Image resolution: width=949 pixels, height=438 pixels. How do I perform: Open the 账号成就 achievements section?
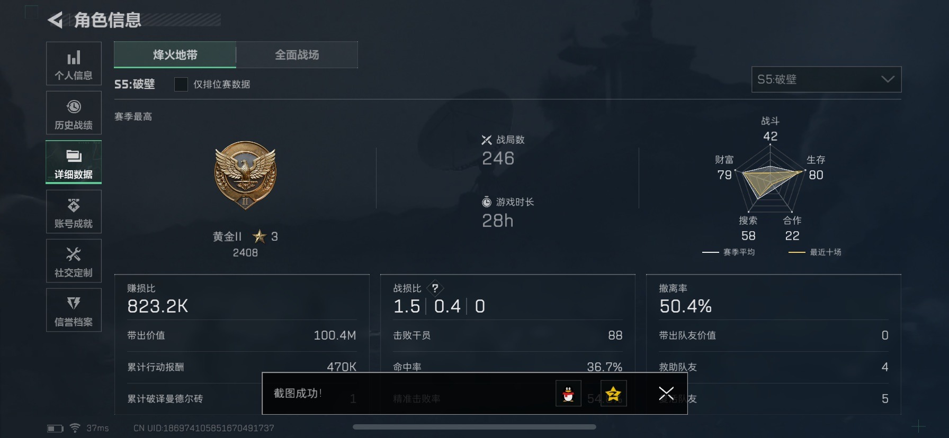pyautogui.click(x=74, y=212)
